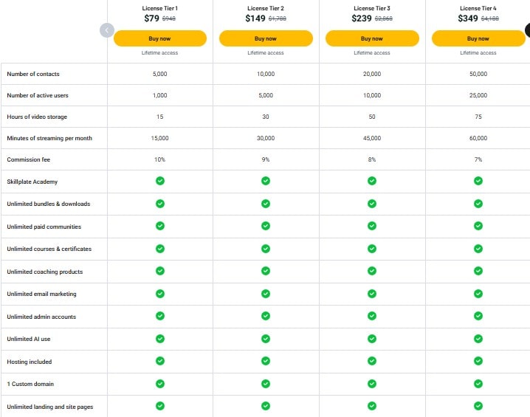Image resolution: width=530 pixels, height=417 pixels.
Task: Click Unlimited admin accounts check, Tier 4
Action: point(478,316)
